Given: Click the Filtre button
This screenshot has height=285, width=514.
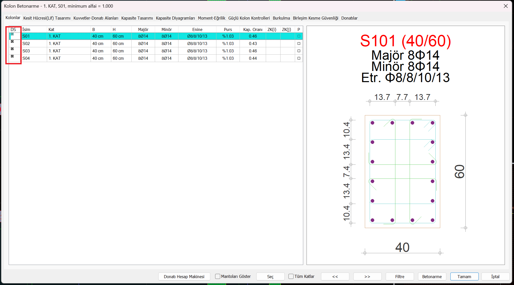Looking at the screenshot, I should 400,277.
